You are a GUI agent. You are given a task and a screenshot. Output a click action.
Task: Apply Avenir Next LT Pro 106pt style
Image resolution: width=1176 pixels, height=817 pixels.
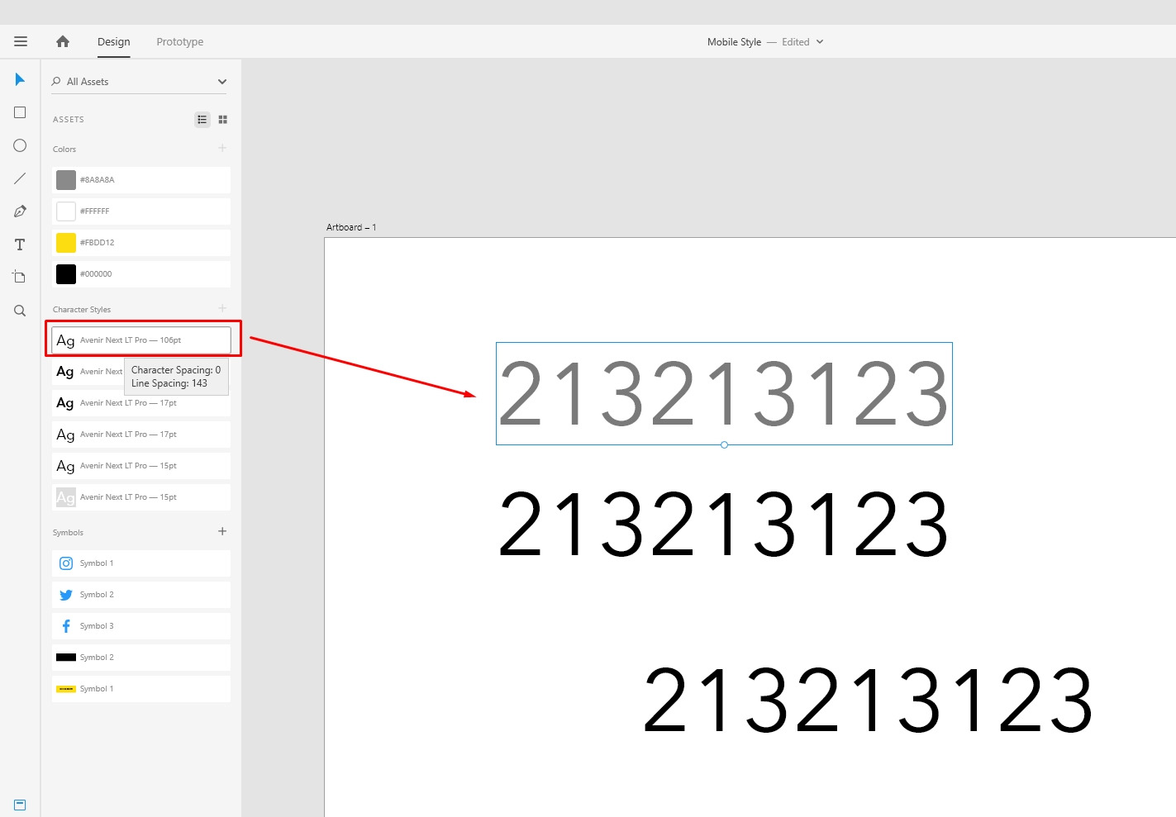141,340
